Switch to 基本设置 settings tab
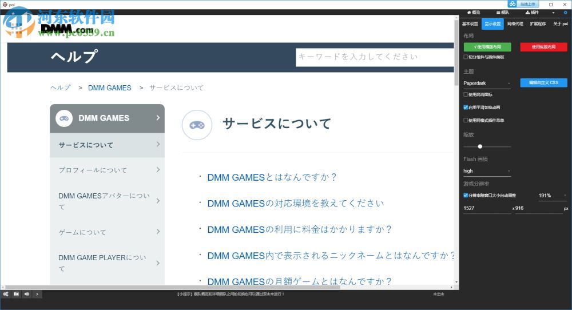 click(x=470, y=23)
